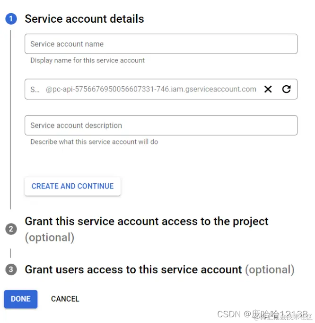Click the step 1 number badge
The width and height of the screenshot is (315, 323).
click(11, 19)
